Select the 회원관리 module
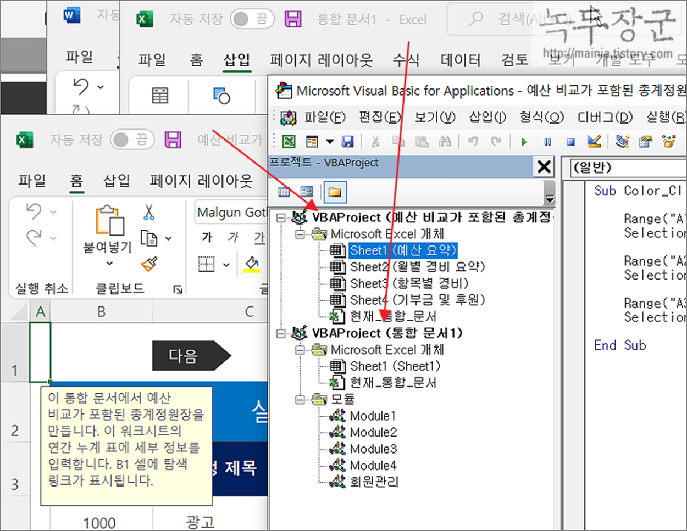The image size is (687, 531). [x=374, y=482]
